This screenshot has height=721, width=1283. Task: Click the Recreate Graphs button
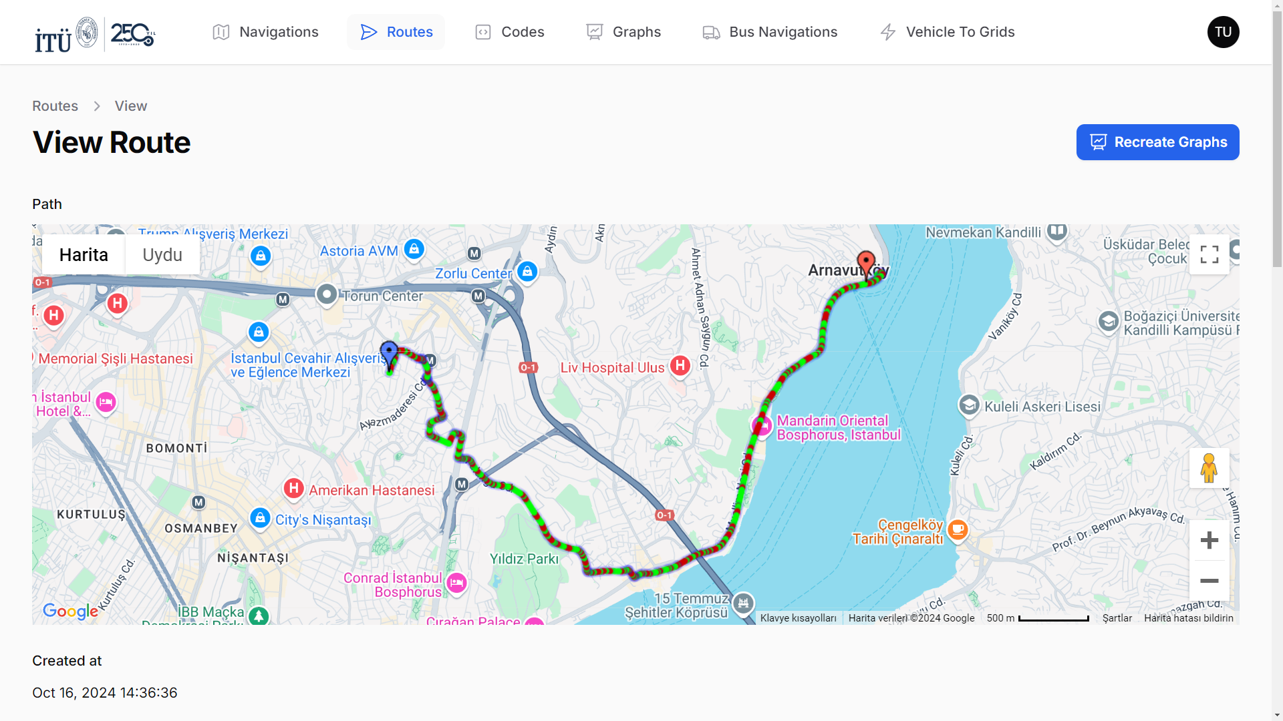pyautogui.click(x=1157, y=142)
